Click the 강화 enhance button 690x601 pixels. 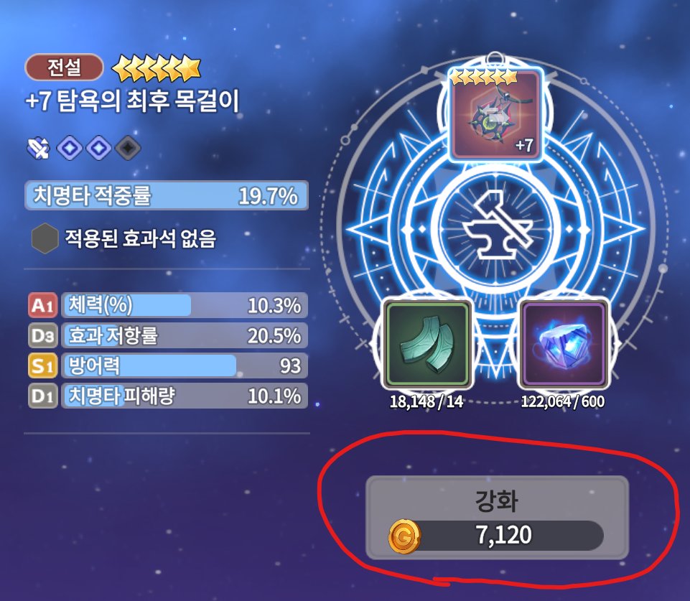click(497, 518)
